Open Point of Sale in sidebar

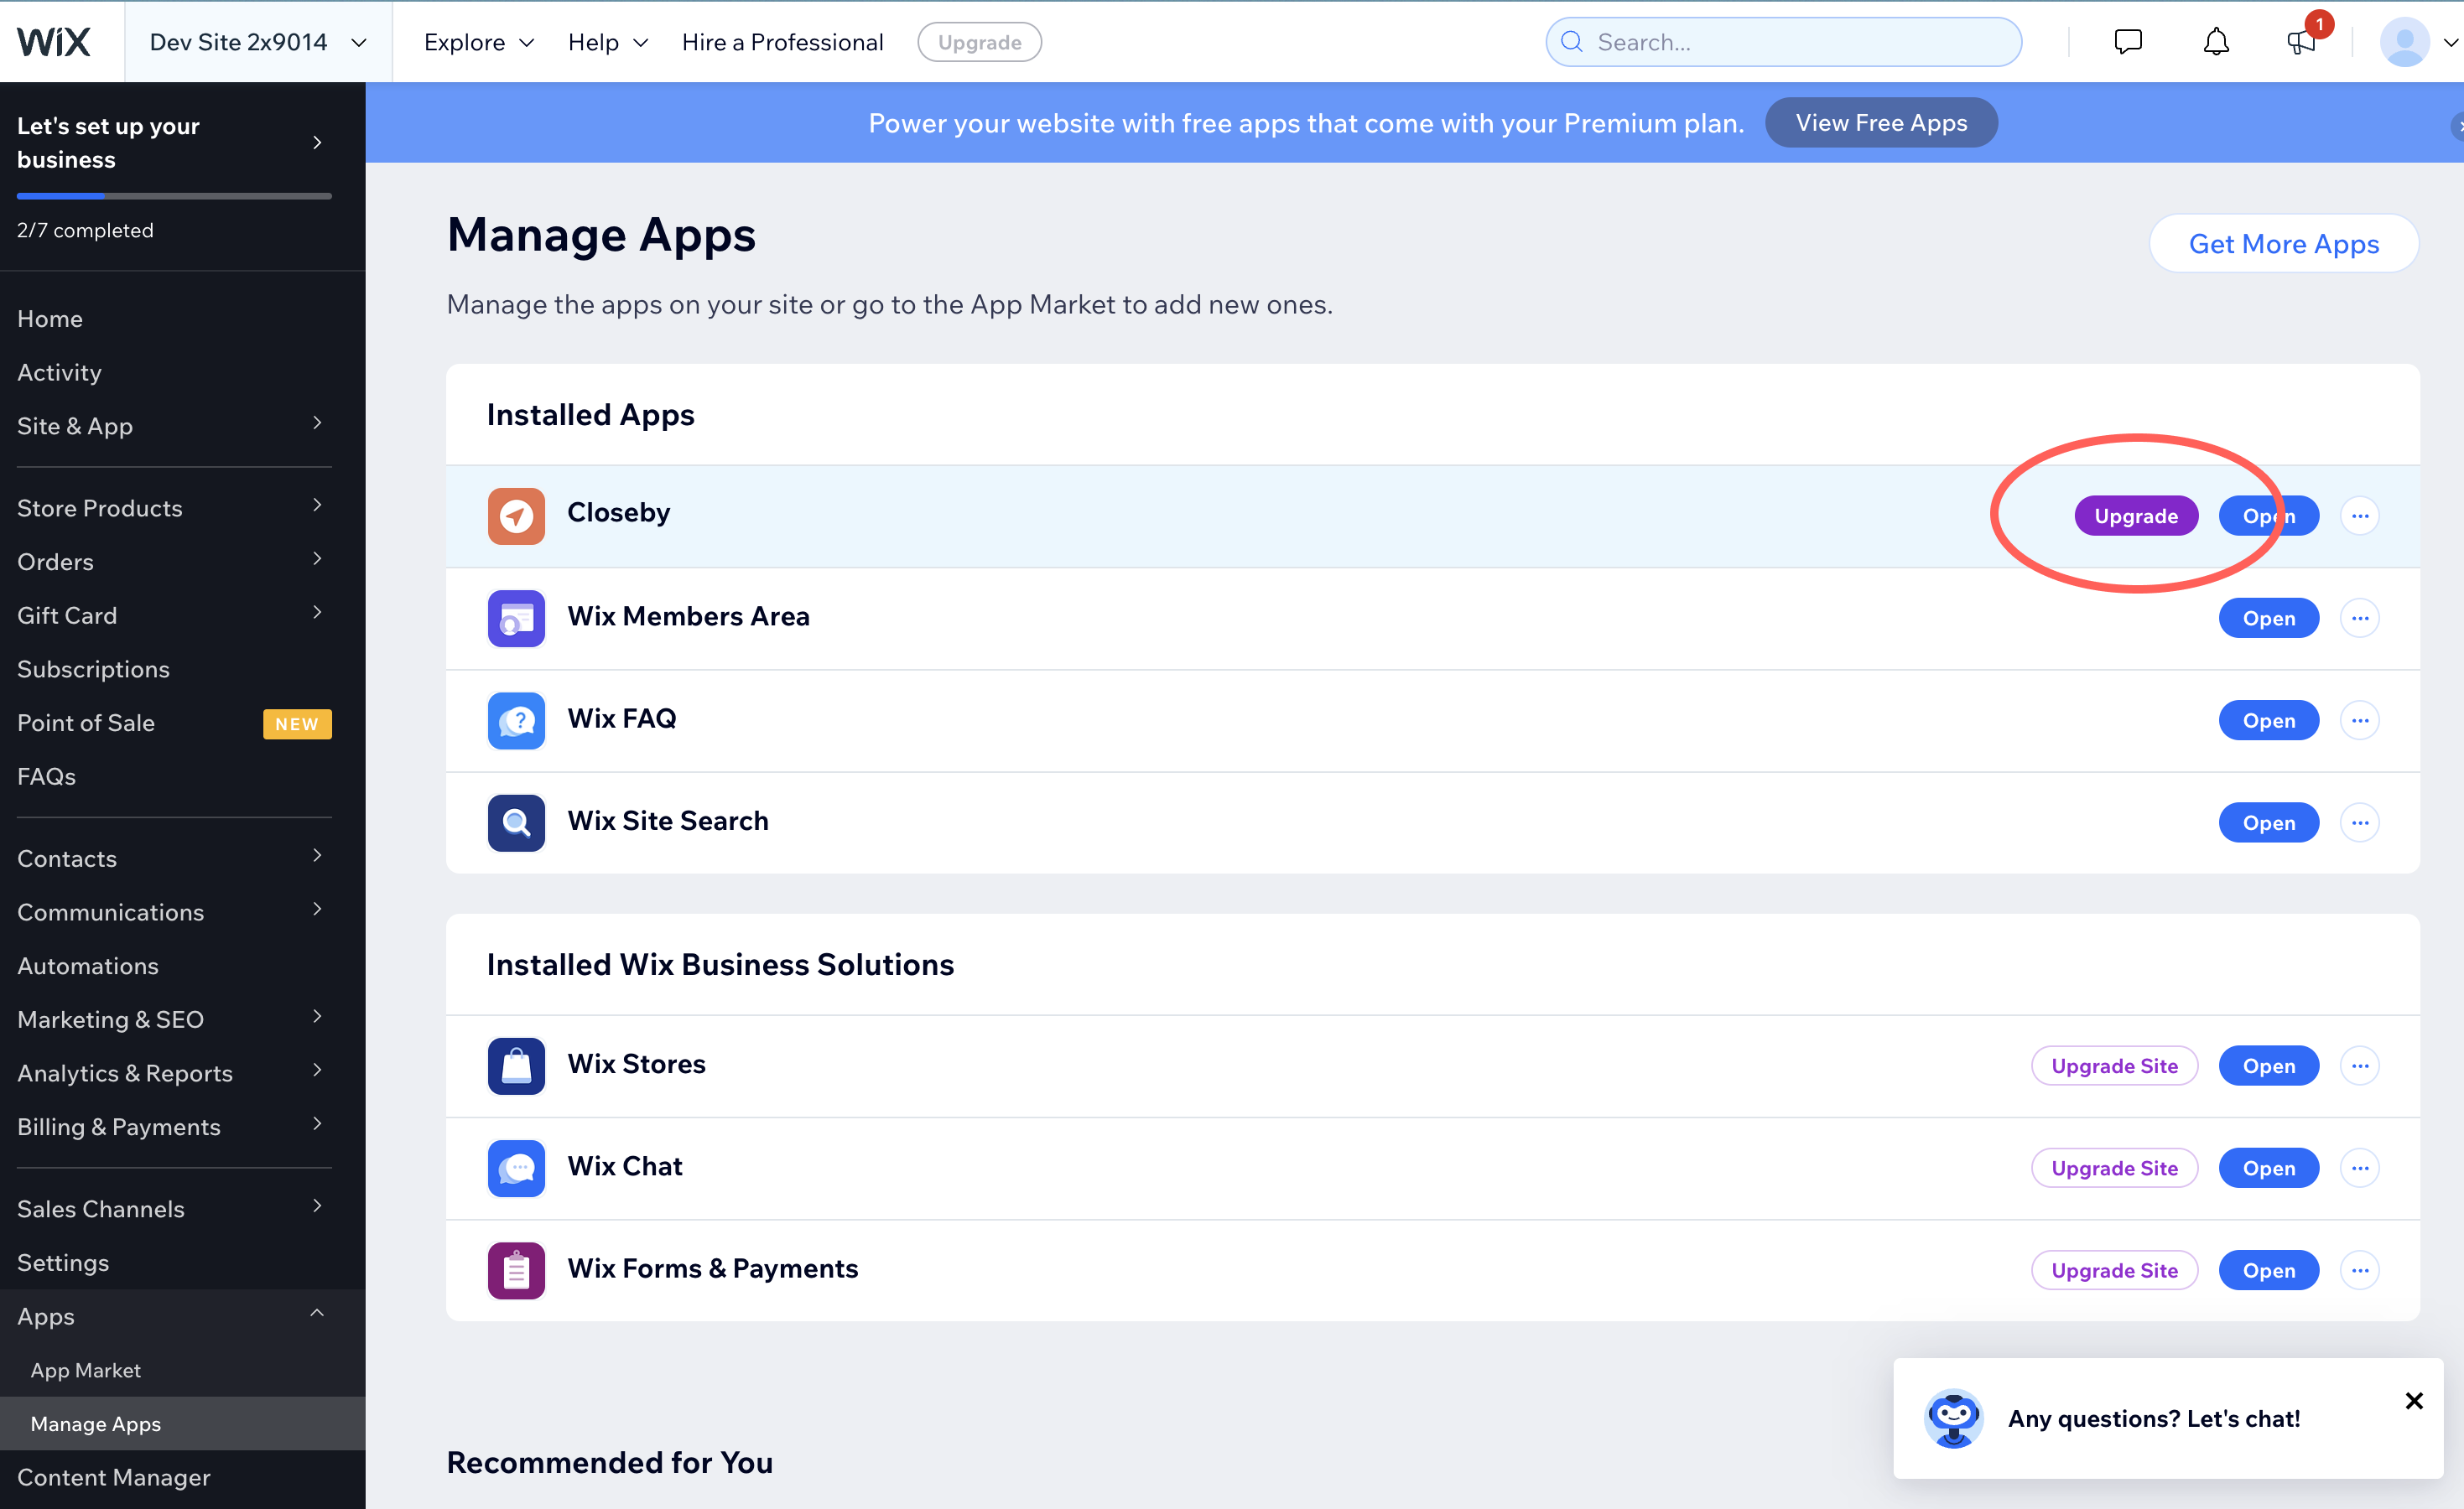click(86, 723)
